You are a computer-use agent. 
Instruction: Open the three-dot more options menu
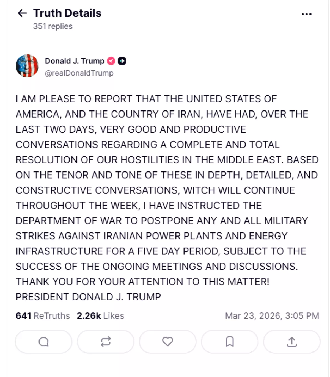coord(306,14)
